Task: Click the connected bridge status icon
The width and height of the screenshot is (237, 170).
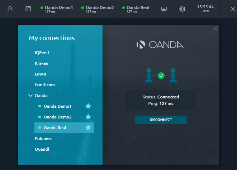Action: point(161,75)
